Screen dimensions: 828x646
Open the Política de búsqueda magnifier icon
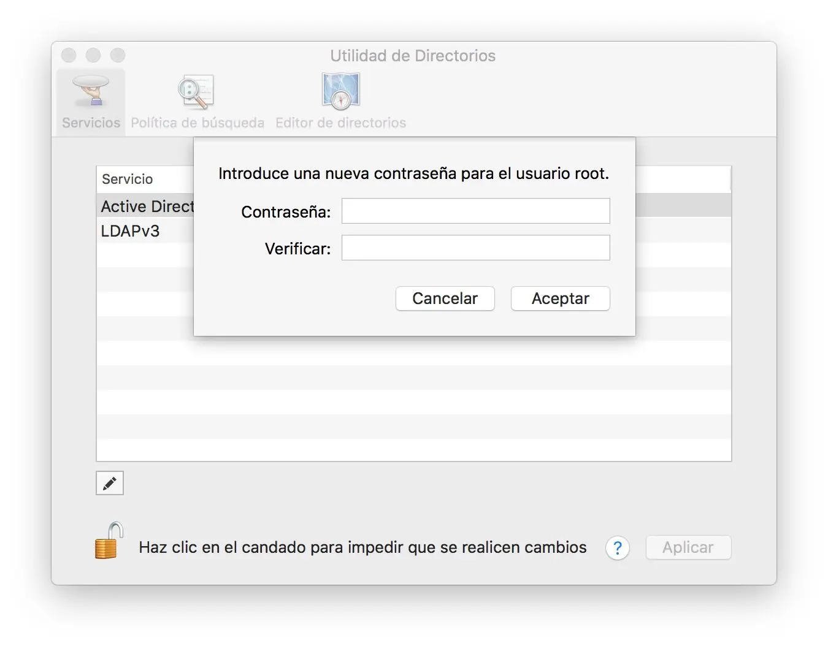(x=196, y=92)
